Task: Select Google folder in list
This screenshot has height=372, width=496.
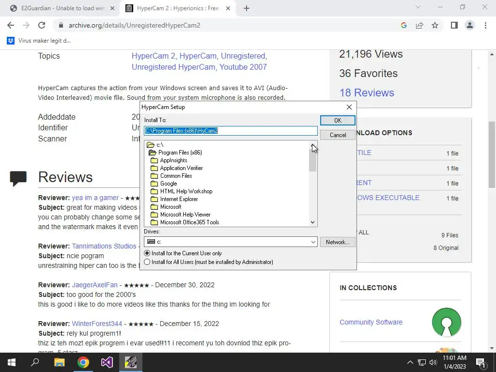Action: 164,184
